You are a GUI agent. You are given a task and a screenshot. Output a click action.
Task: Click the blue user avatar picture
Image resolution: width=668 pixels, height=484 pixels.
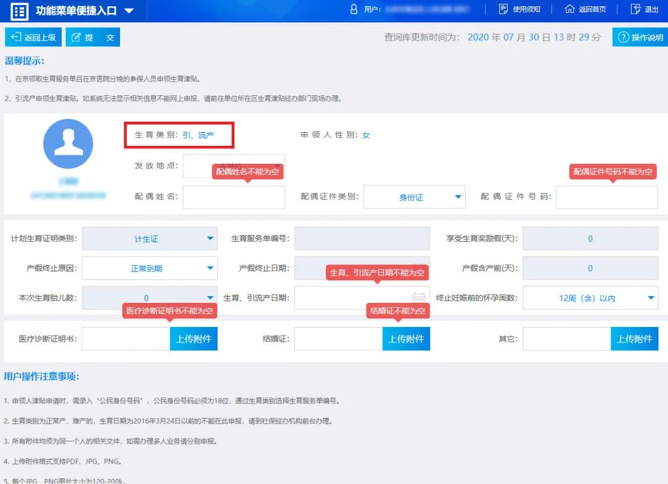tap(68, 144)
